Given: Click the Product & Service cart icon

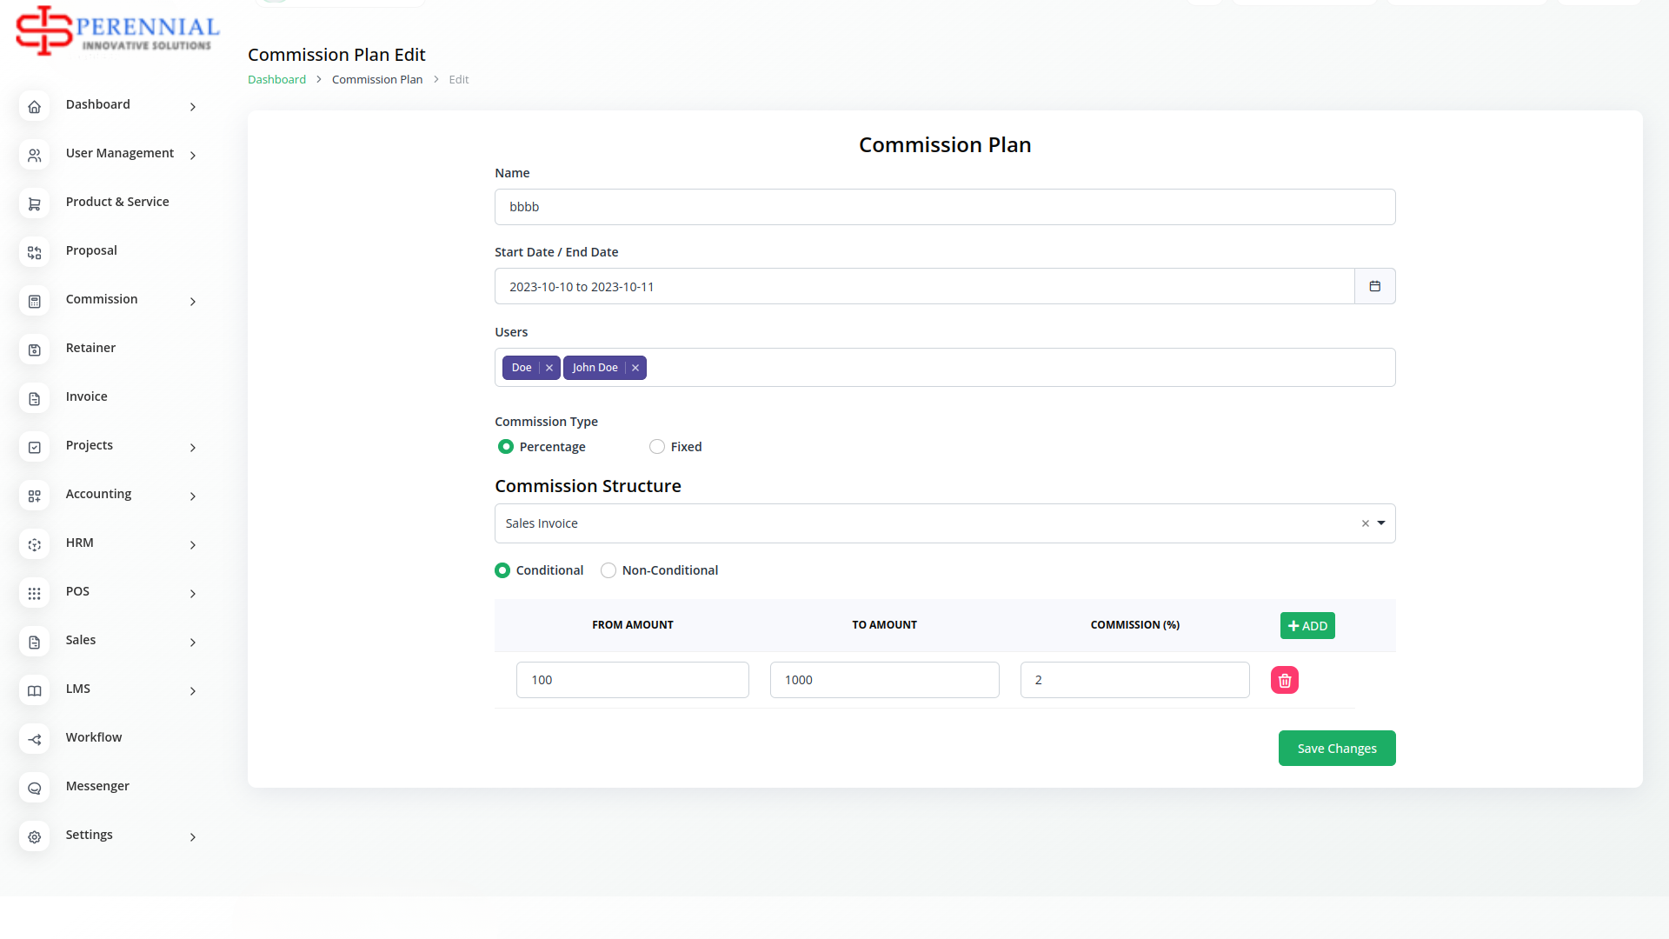Looking at the screenshot, I should tap(35, 203).
